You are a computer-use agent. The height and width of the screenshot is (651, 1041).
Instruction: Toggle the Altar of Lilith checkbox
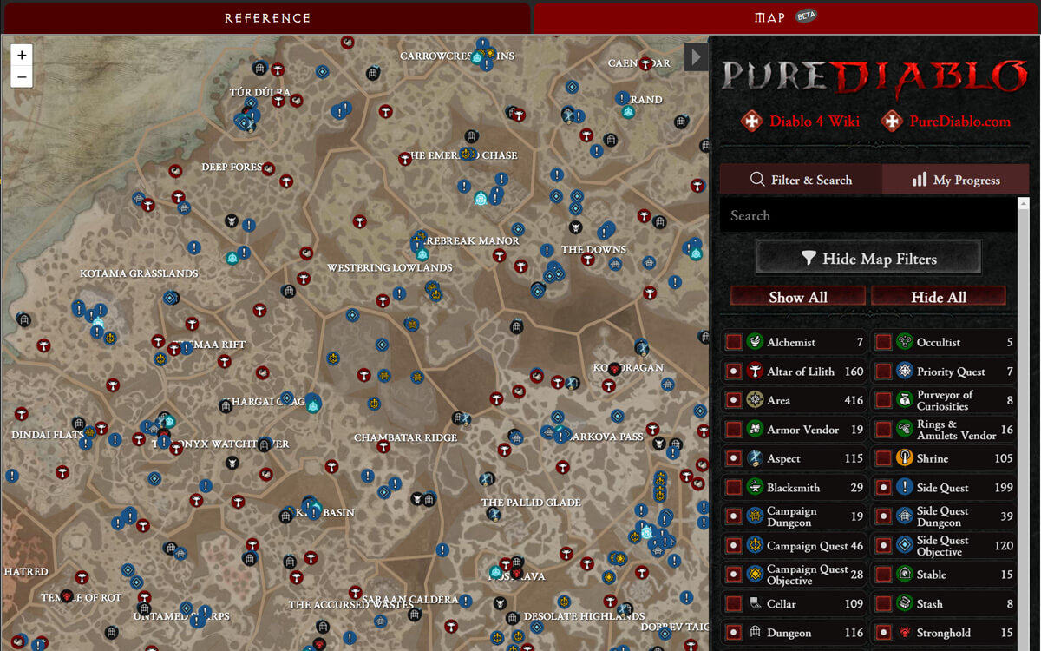tap(733, 372)
